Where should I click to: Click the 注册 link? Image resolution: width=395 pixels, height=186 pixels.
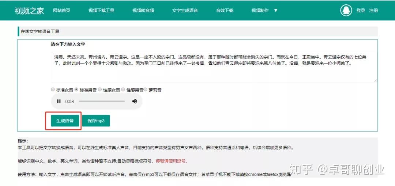point(373,11)
